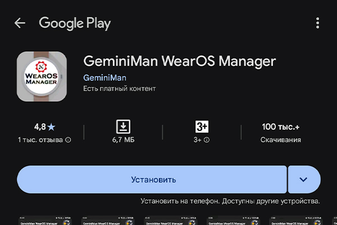Tap the WearOS Manager app icon
Screen dimensions: 337x225
[42, 76]
